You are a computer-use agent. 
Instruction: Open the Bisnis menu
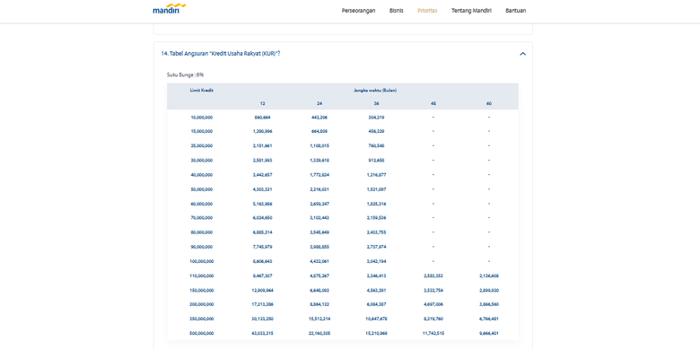[x=396, y=10]
